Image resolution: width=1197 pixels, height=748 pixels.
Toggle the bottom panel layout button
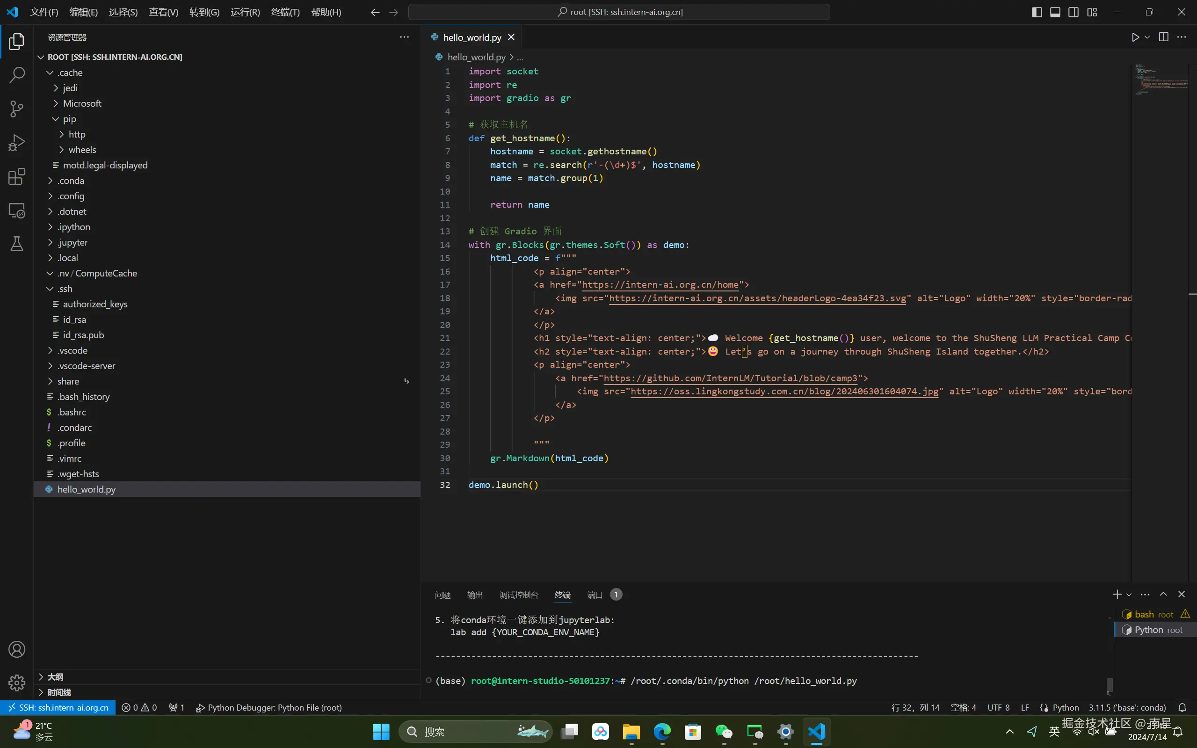pos(1055,12)
